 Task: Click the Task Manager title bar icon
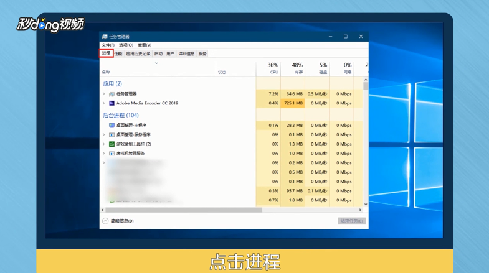coord(105,37)
